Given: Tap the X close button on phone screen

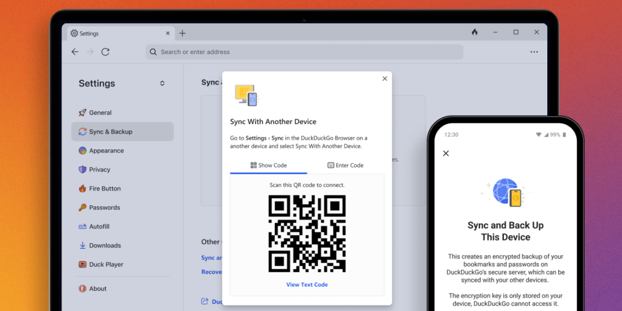Looking at the screenshot, I should tap(446, 153).
